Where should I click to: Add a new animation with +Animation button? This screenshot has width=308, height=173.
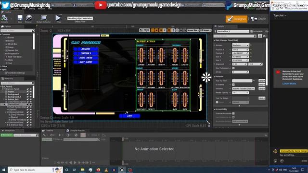pyautogui.click(x=7, y=135)
